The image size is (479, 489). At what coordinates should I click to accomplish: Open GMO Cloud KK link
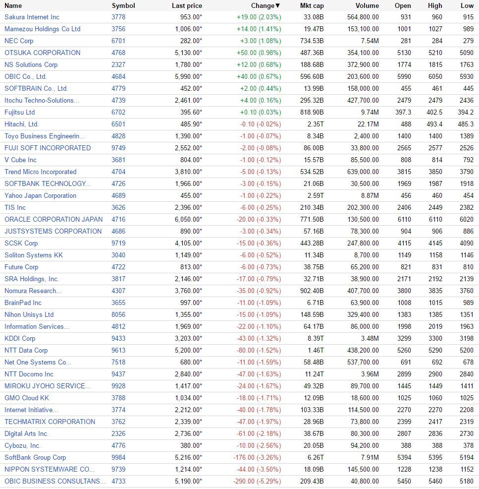pyautogui.click(x=26, y=398)
